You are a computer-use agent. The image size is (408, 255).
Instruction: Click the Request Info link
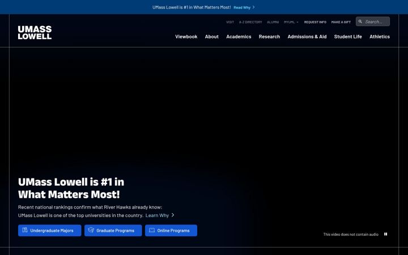point(315,22)
